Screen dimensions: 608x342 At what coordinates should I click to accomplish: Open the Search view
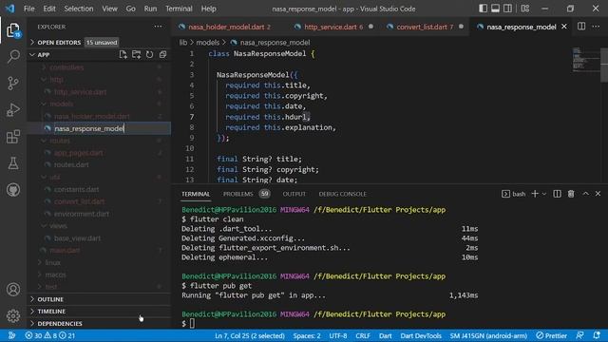[13, 57]
